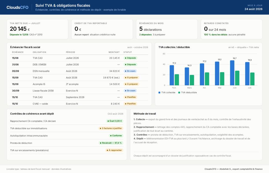Image resolution: width=269 pixels, height=173 pixels.
Task: Click the À rapprocher badge
Action: (114, 150)
